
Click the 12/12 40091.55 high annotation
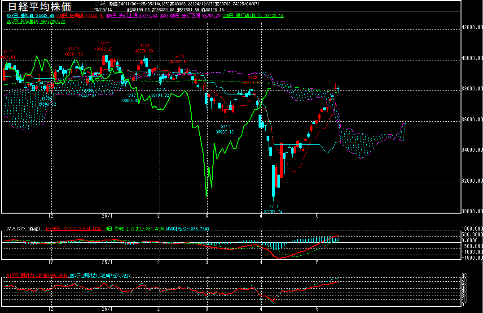point(74,51)
